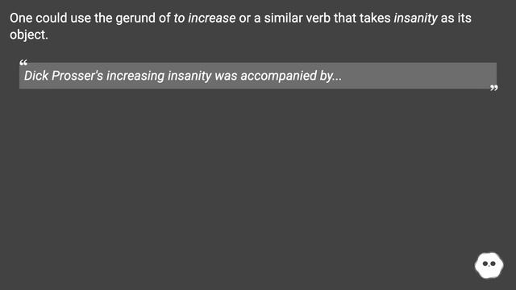The width and height of the screenshot is (516, 290).
Task: Click the word "takes" in the first line
Action: point(375,18)
